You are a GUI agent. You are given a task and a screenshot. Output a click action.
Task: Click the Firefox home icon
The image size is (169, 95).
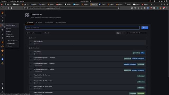pyautogui.click(x=12, y=8)
